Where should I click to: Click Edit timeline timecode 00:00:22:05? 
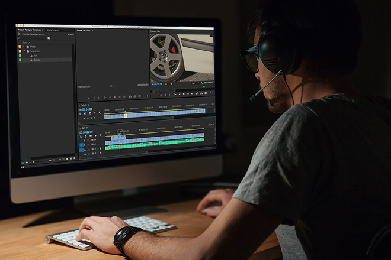pyautogui.click(x=86, y=132)
